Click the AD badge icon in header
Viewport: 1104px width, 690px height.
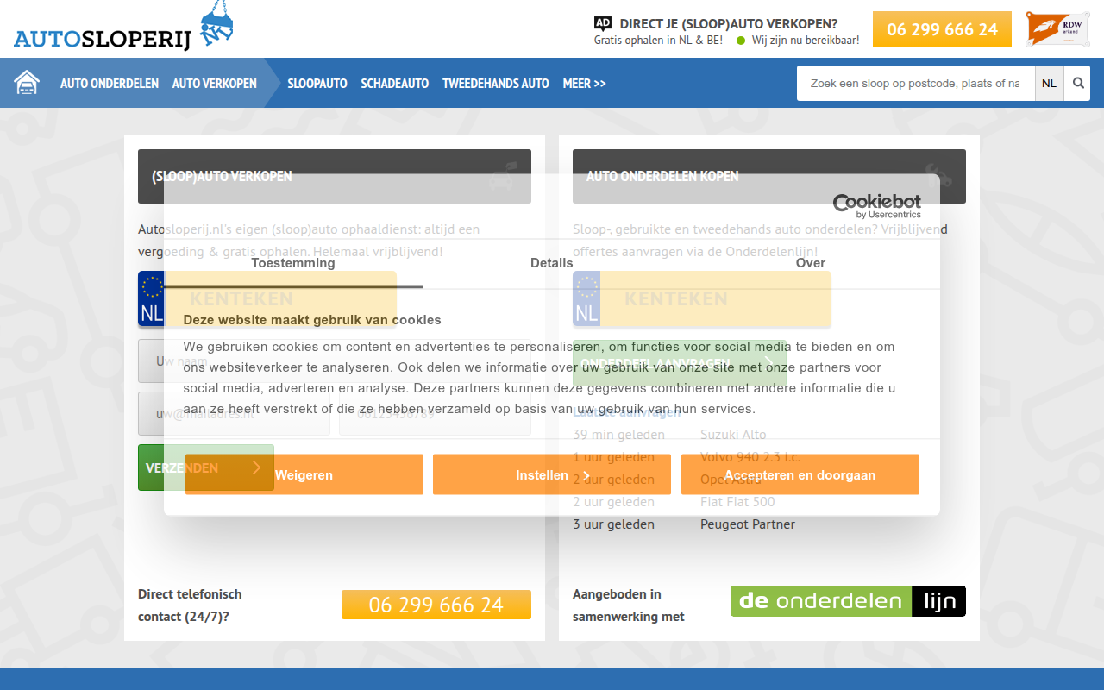tap(603, 24)
